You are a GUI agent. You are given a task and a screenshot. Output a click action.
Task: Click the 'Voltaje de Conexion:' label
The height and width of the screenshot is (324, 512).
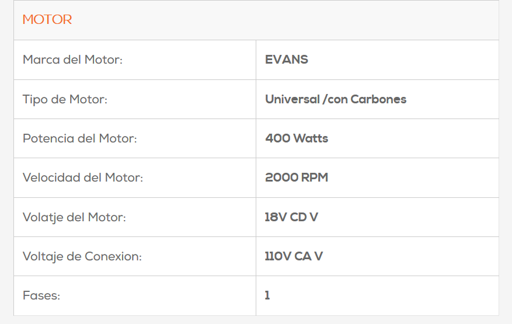(x=82, y=256)
